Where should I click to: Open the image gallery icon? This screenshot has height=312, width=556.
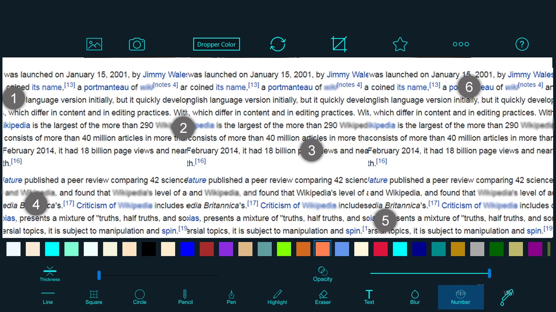[94, 44]
